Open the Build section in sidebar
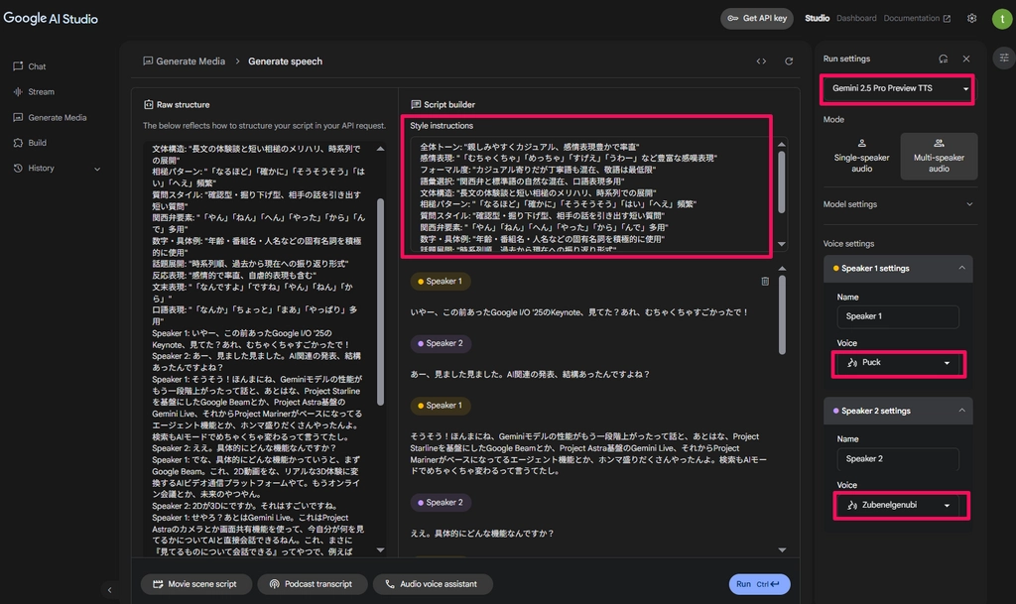 point(30,143)
